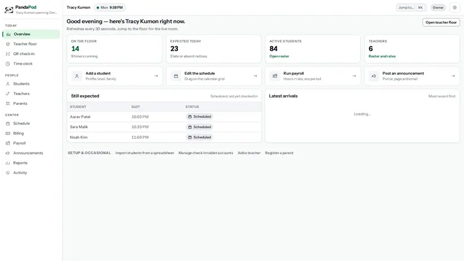Screen dimensions: 464x261
Task: Open the Schedule menu item
Action: point(31,124)
